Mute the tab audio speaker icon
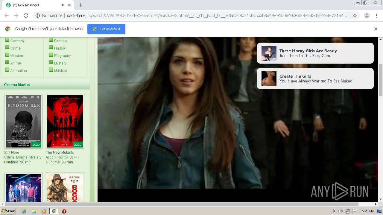 (63, 5)
